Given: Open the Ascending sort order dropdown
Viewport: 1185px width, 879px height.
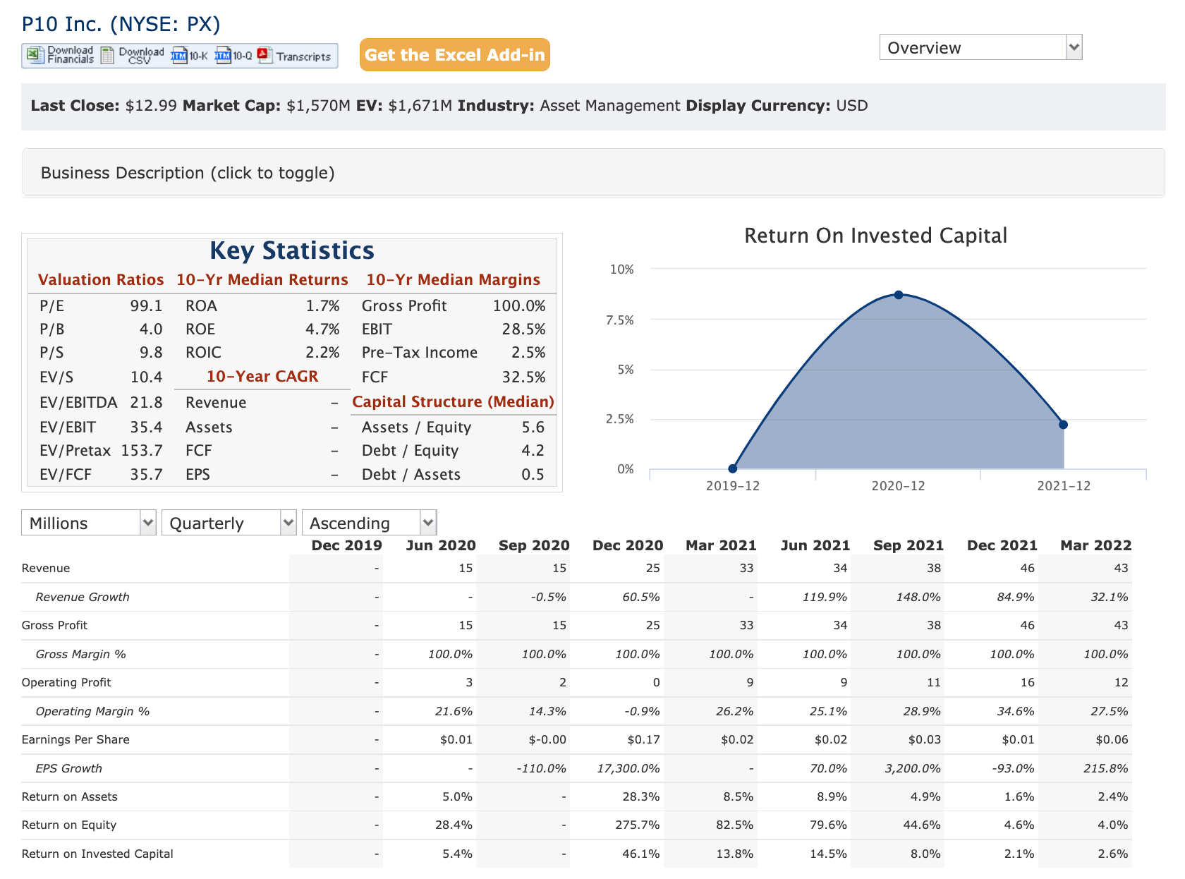Looking at the screenshot, I should (x=370, y=523).
